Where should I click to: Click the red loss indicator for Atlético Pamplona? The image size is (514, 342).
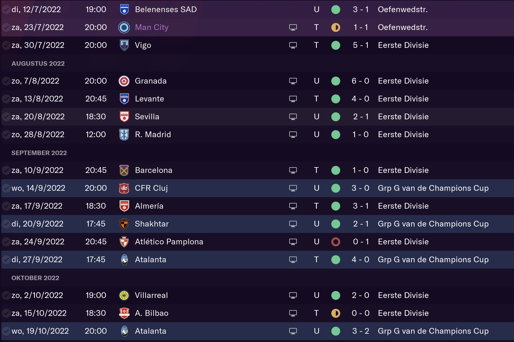(x=336, y=242)
